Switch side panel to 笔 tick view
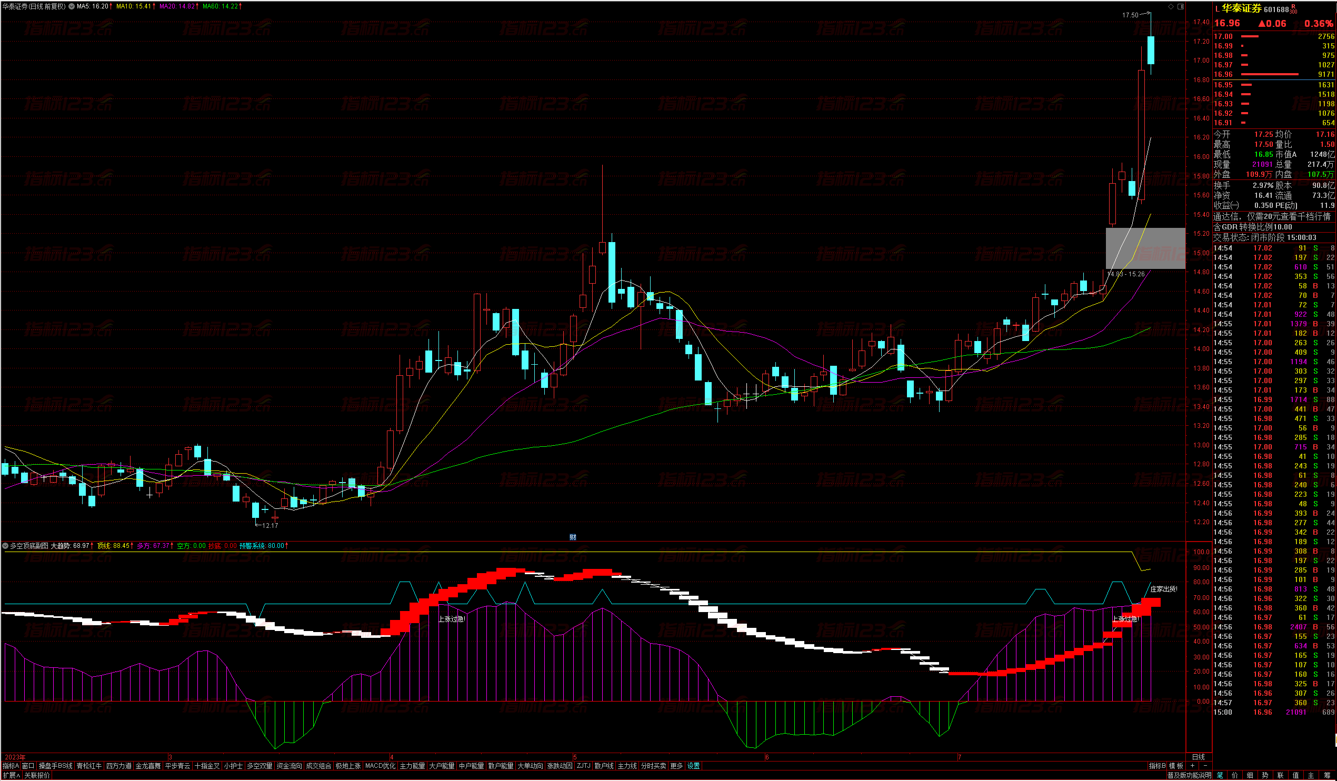This screenshot has height=781, width=1337. (x=1219, y=775)
